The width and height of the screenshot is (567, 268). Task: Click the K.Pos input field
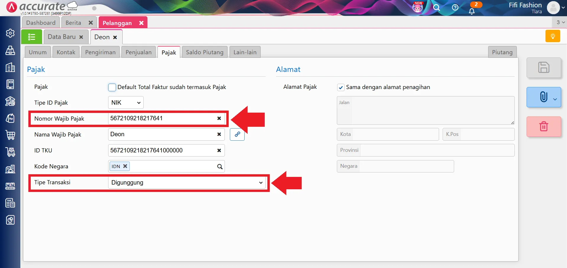coord(479,134)
